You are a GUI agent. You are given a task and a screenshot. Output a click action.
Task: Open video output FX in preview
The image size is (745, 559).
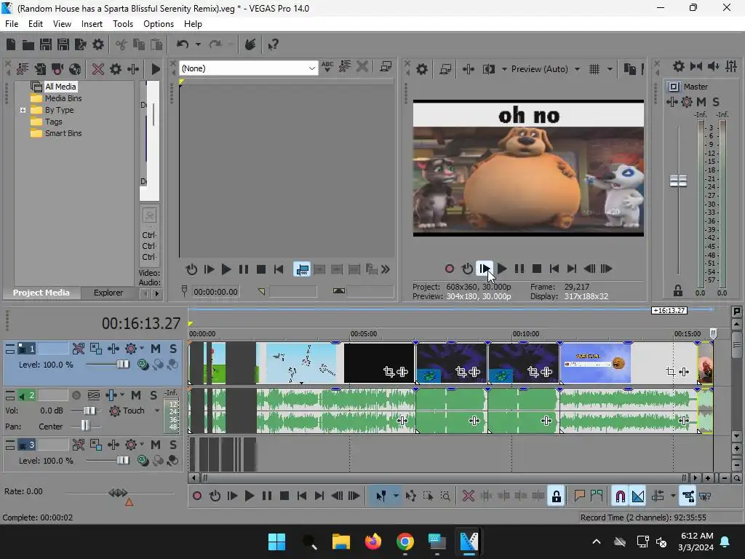[x=468, y=69]
